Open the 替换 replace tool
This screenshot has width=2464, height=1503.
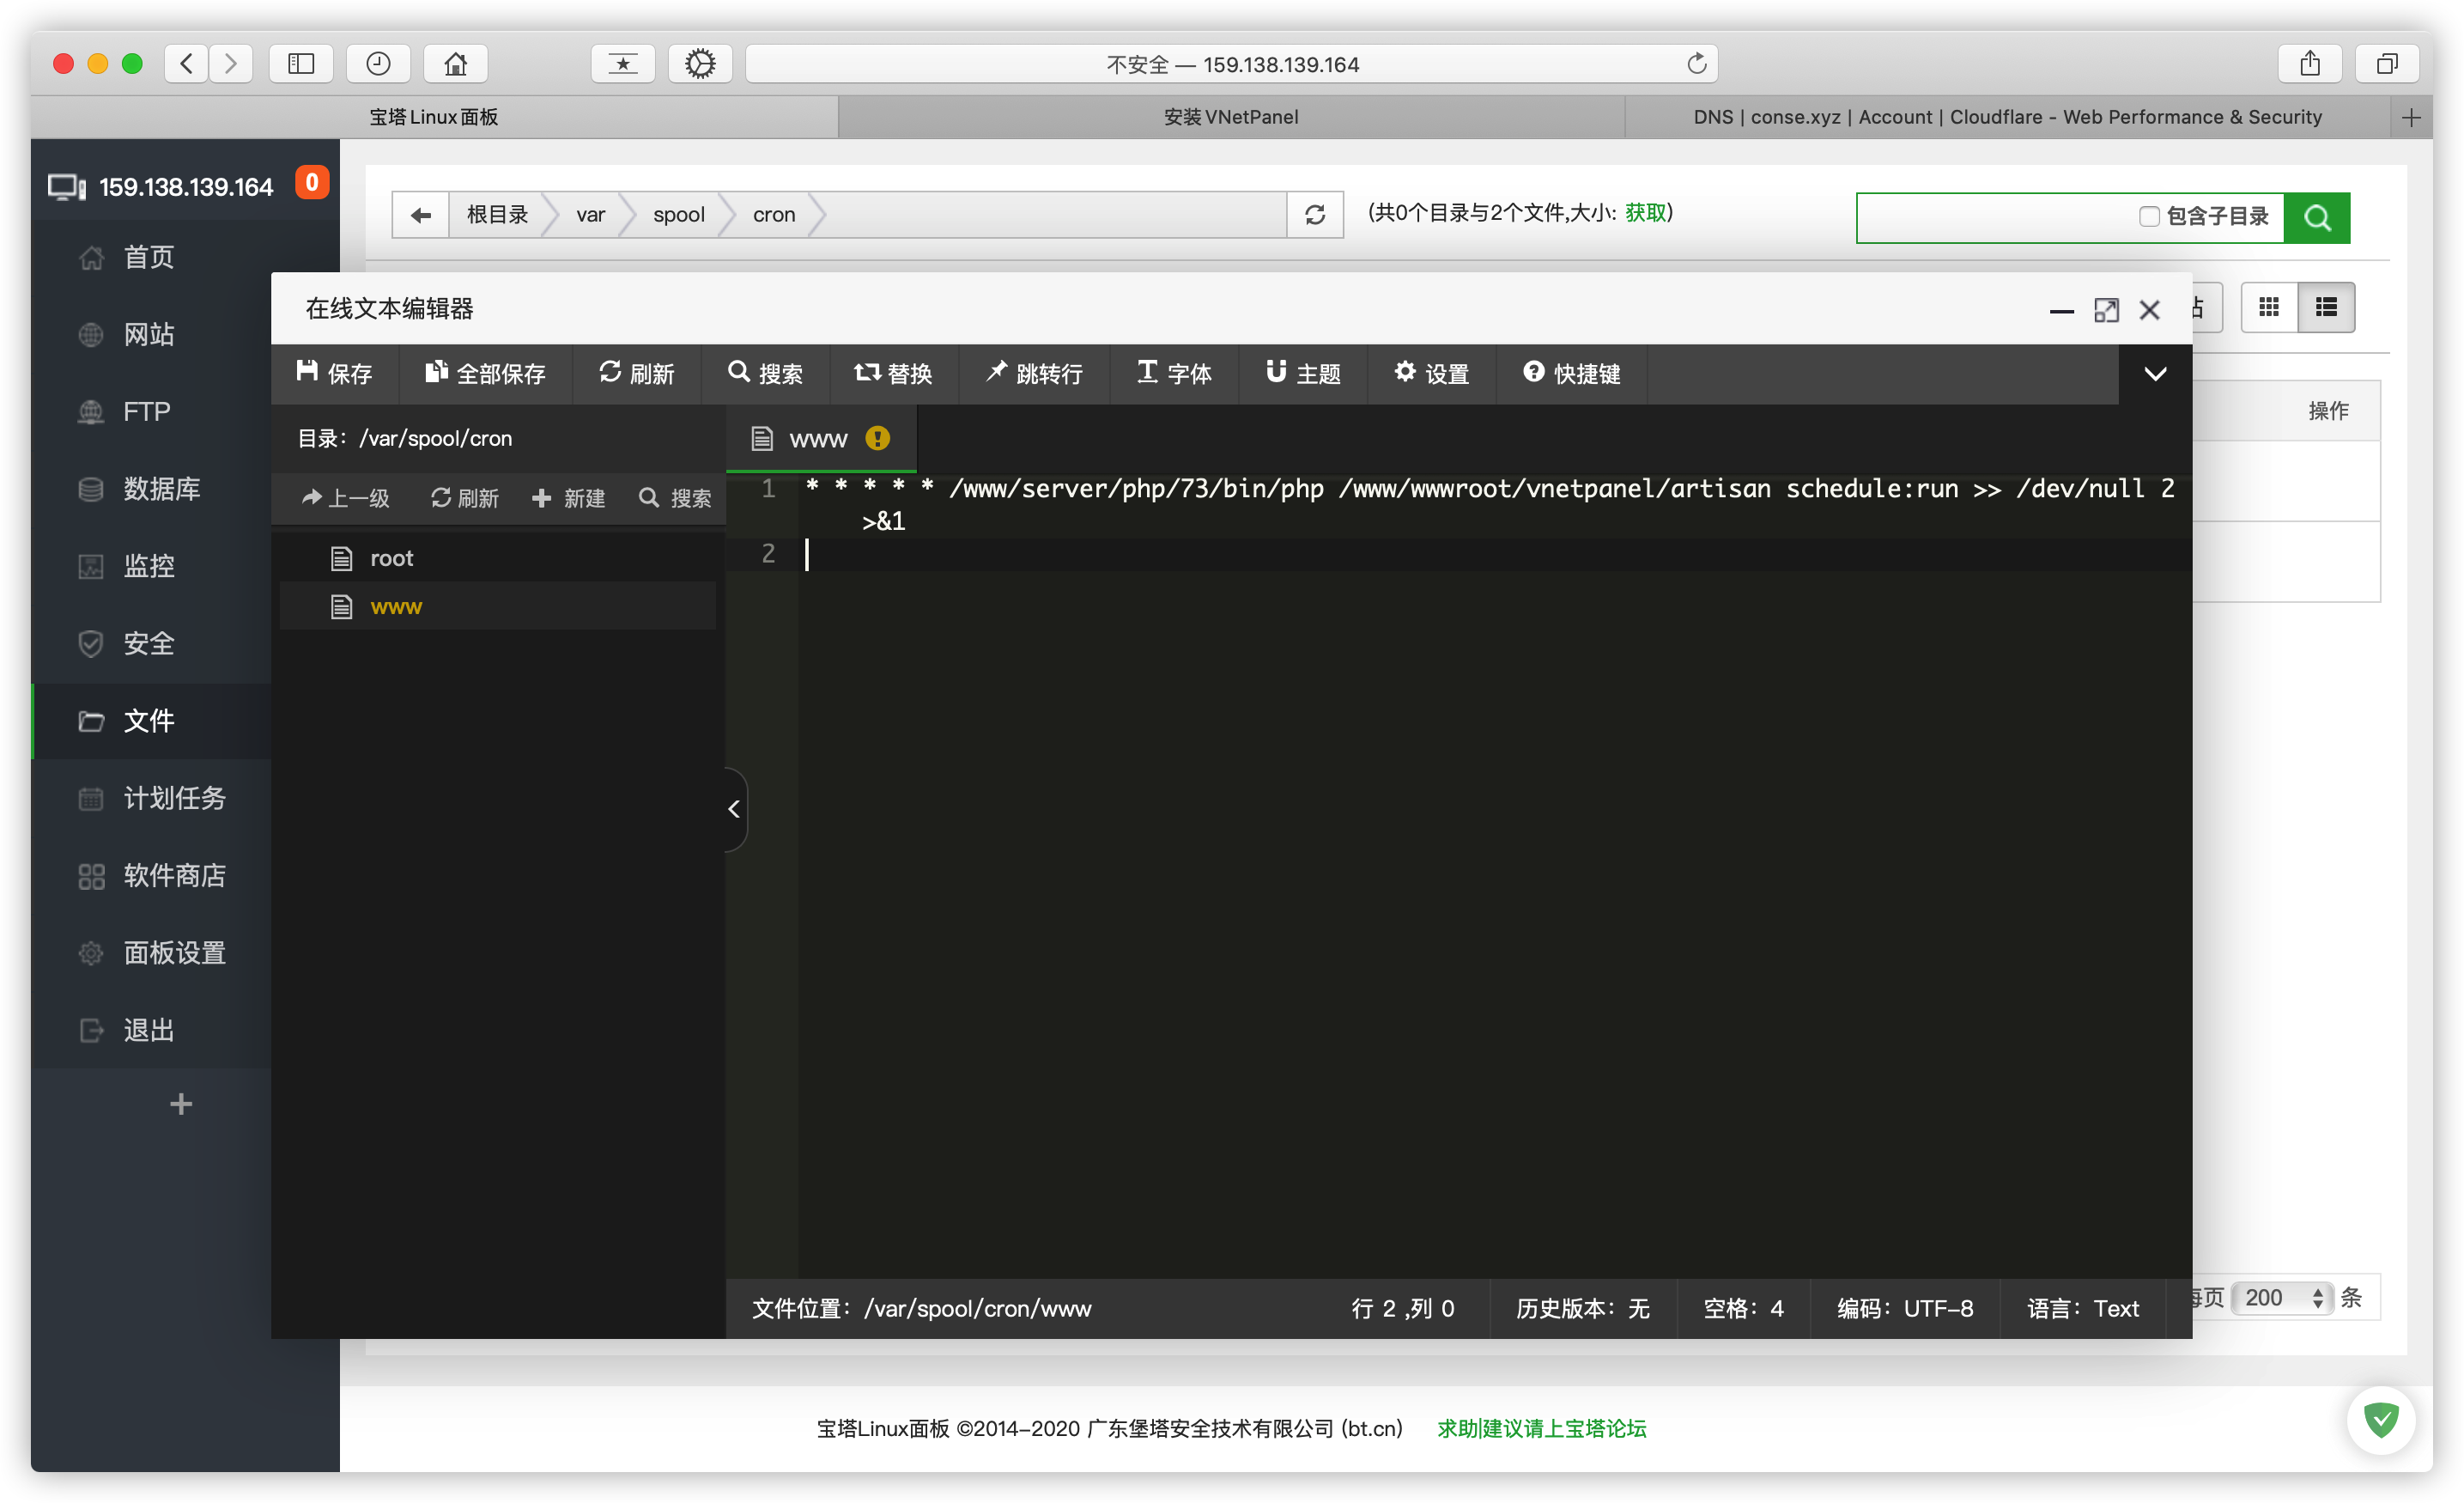(x=894, y=374)
